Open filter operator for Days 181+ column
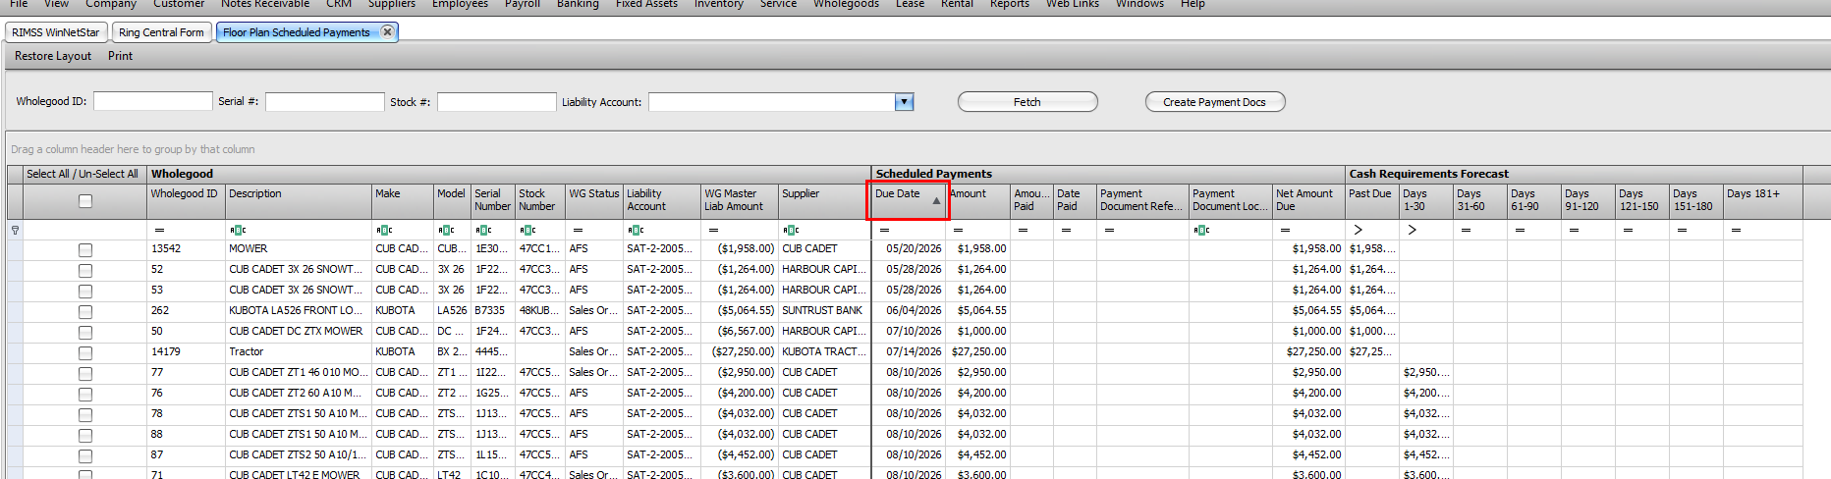The height and width of the screenshot is (479, 1831). pyautogui.click(x=1736, y=230)
